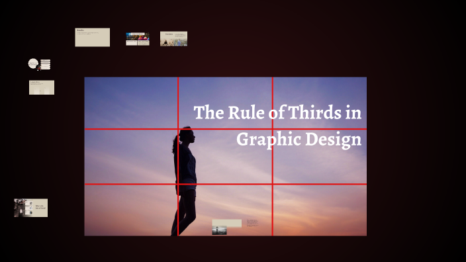Select the tiny text block near bottom of image
This screenshot has height=262, width=466.
[252, 223]
